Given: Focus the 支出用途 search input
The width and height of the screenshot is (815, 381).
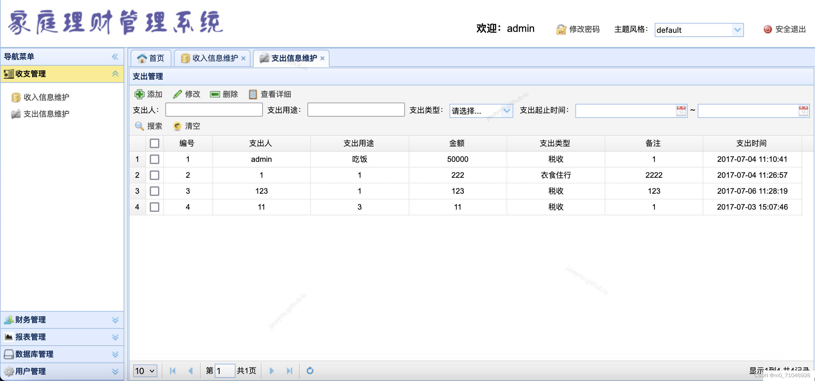Looking at the screenshot, I should coord(356,110).
